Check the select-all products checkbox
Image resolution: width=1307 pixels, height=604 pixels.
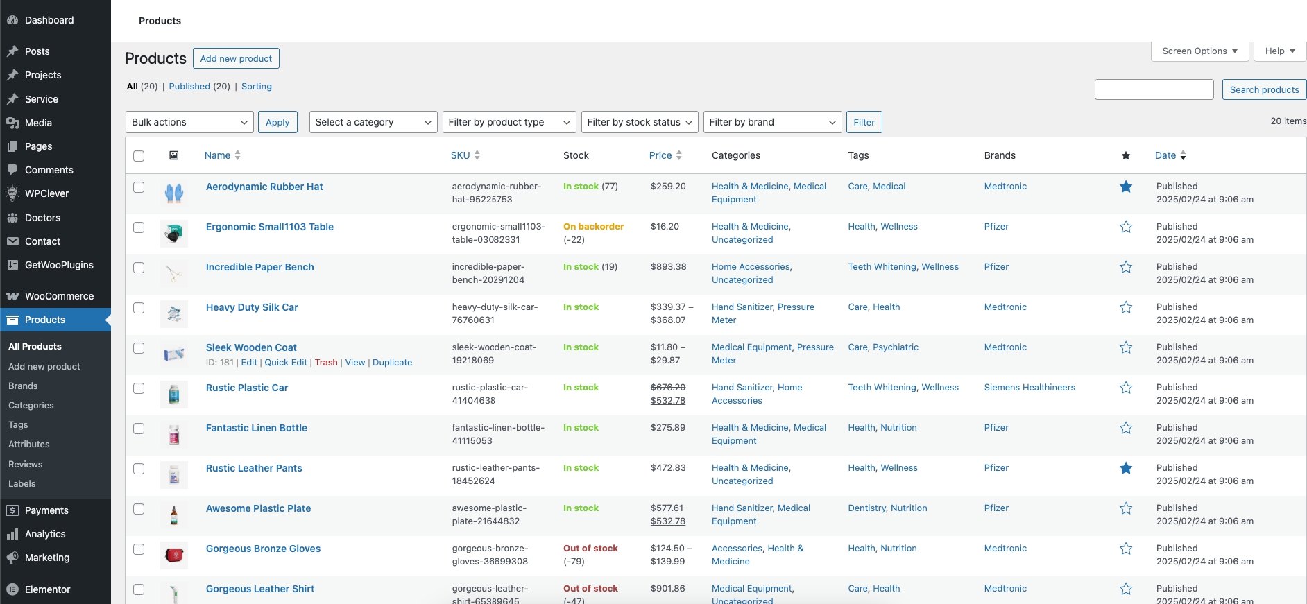(139, 156)
